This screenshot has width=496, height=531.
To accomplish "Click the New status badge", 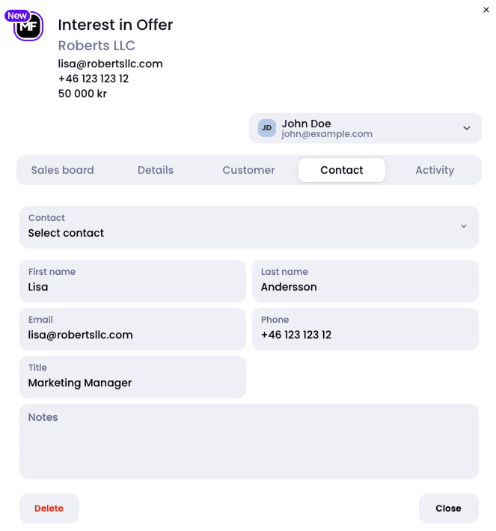I will coord(17,16).
